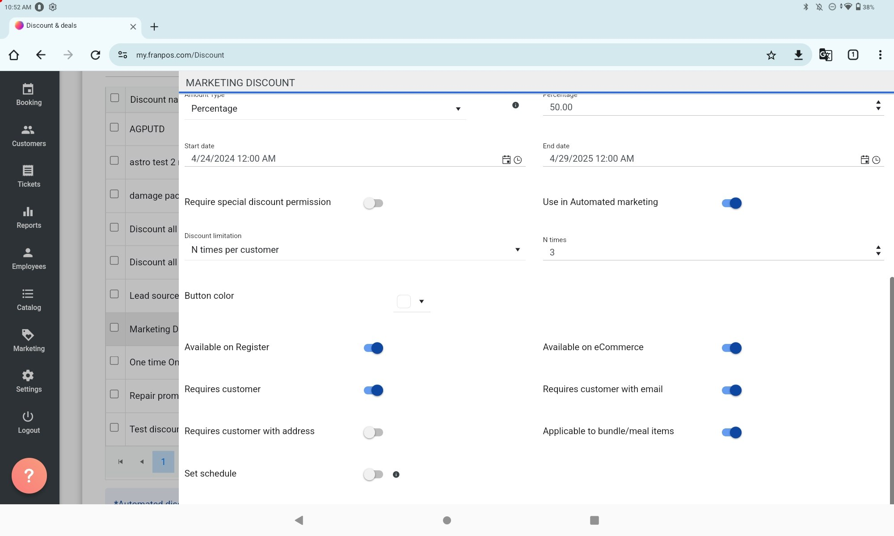Screen dimensions: 894x536
Task: Toggle Available on Register off
Action: tap(373, 348)
